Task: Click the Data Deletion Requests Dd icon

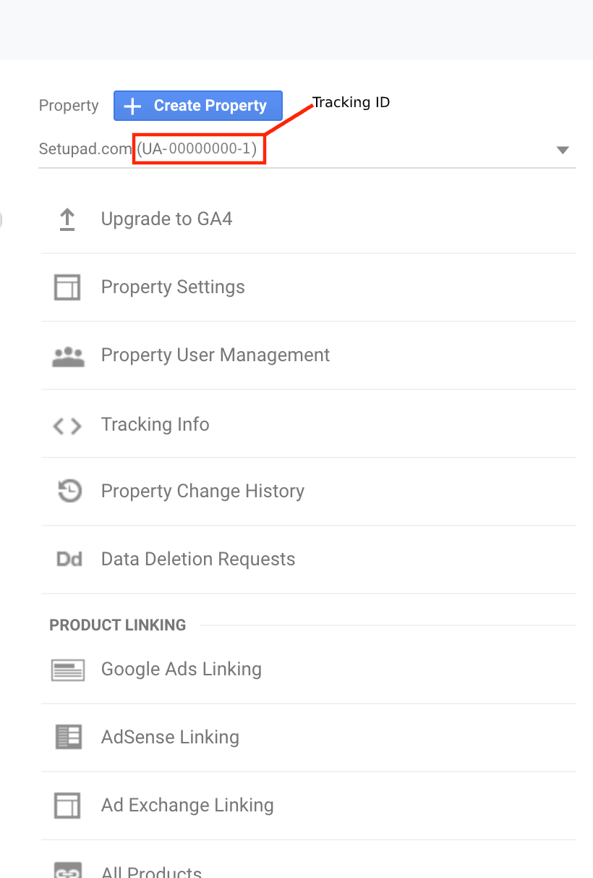Action: click(x=67, y=559)
